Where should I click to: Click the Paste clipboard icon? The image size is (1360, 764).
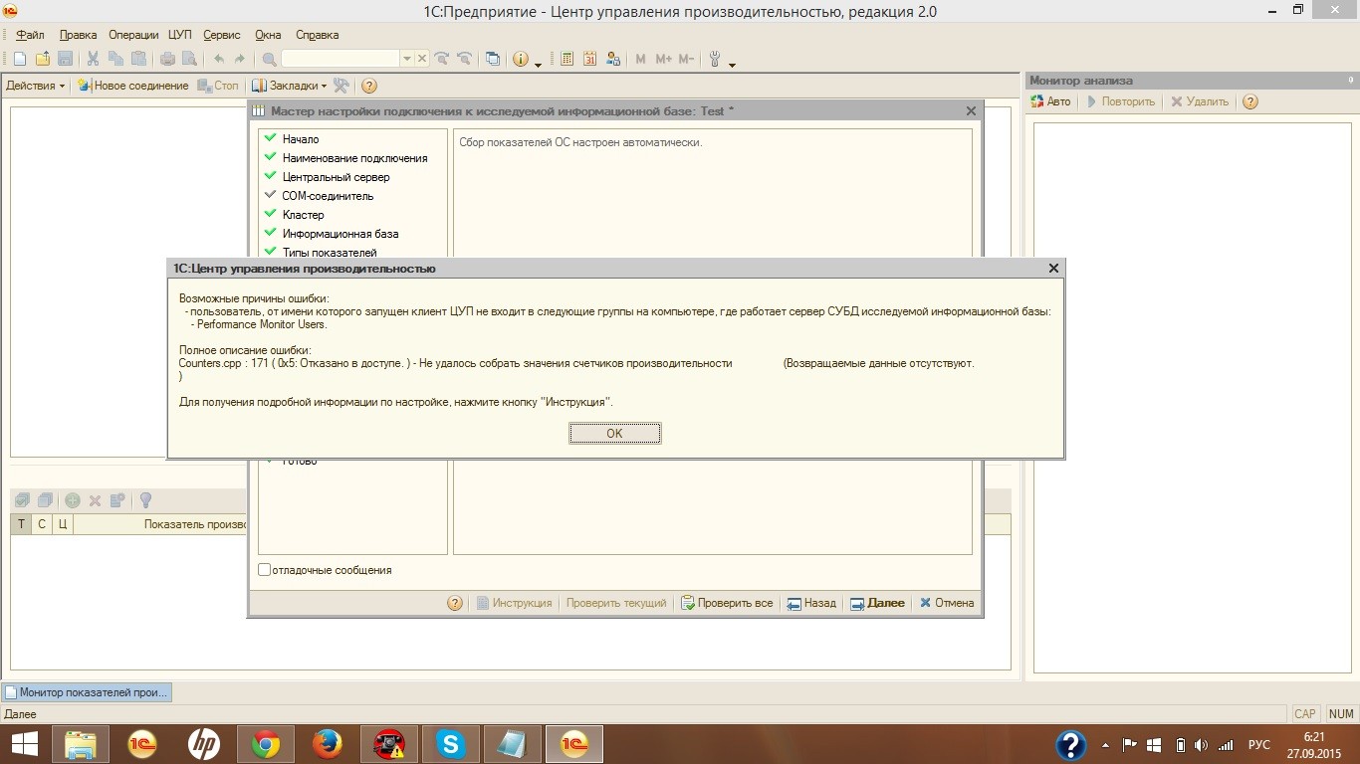click(x=138, y=59)
